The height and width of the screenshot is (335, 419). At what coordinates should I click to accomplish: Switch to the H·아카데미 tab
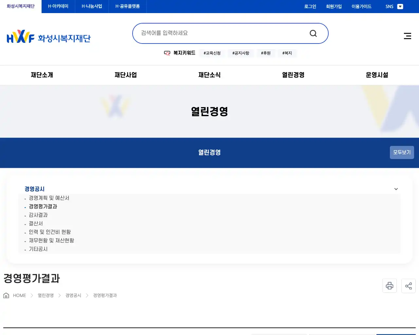click(x=58, y=6)
